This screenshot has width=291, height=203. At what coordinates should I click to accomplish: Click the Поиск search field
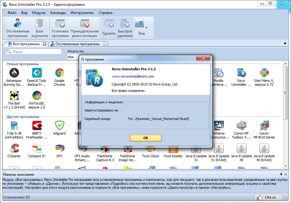(x=34, y=52)
